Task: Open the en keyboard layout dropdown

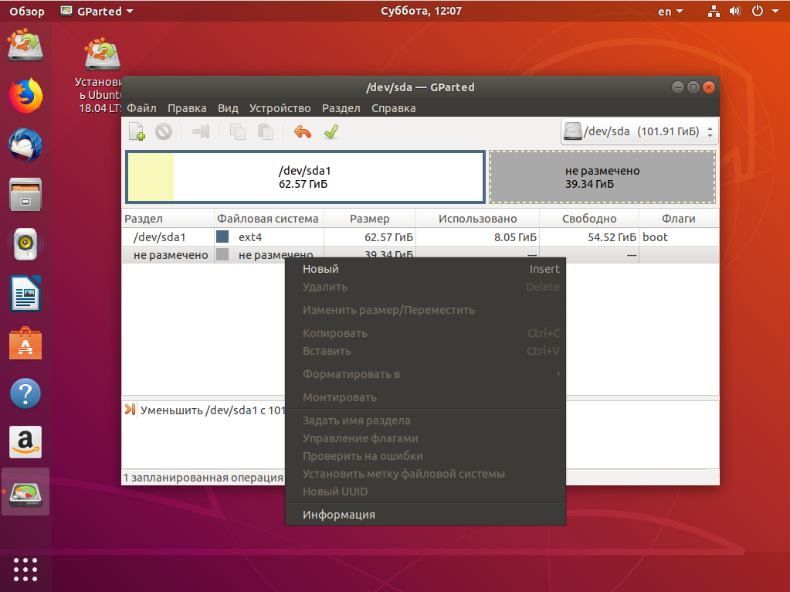Action: pyautogui.click(x=670, y=11)
